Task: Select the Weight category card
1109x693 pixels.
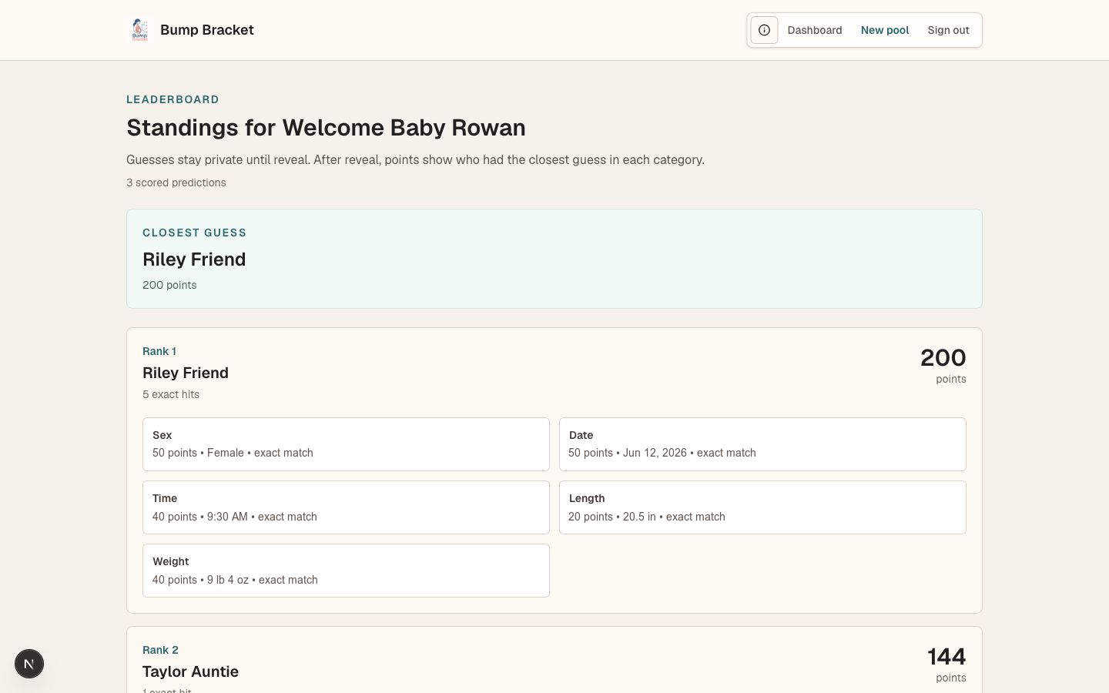Action: point(346,571)
